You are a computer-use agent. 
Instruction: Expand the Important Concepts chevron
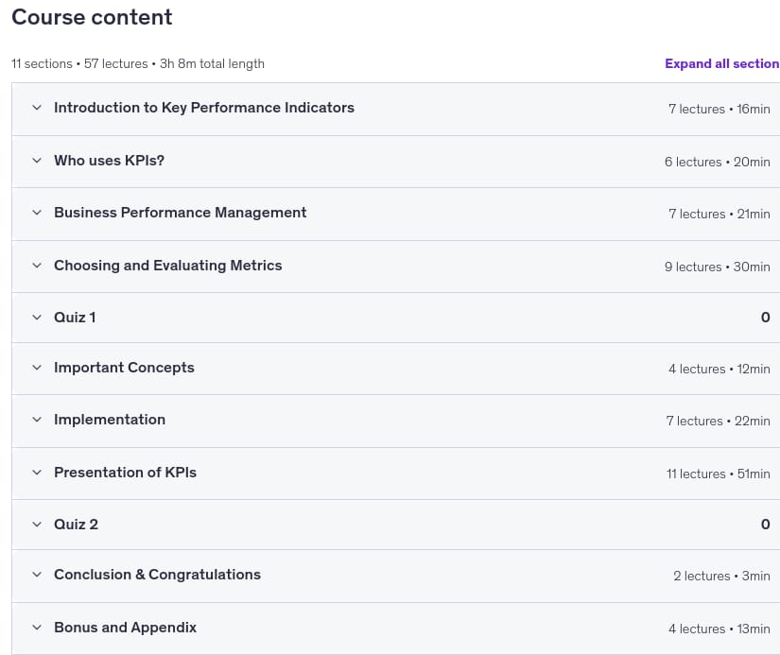tap(37, 368)
